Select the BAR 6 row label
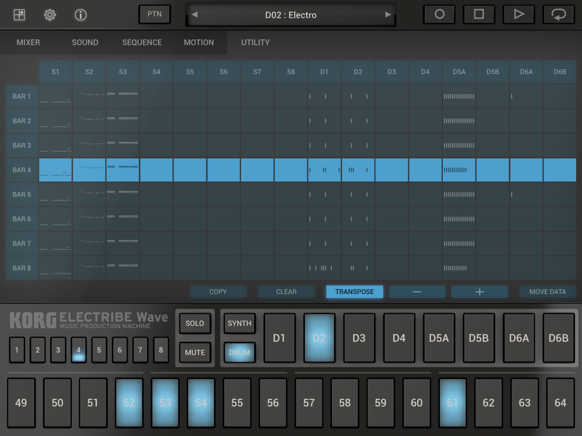The image size is (582, 436). [x=22, y=219]
